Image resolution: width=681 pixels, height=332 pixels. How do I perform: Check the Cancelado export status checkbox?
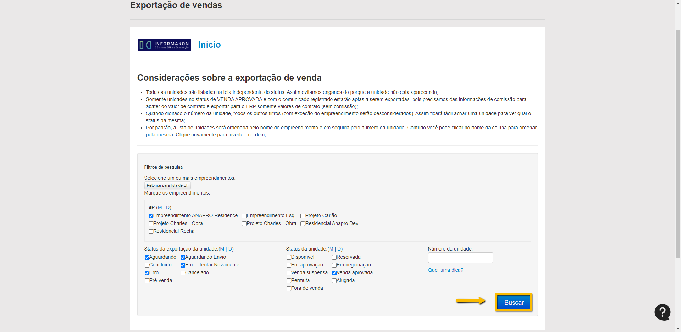pos(183,273)
